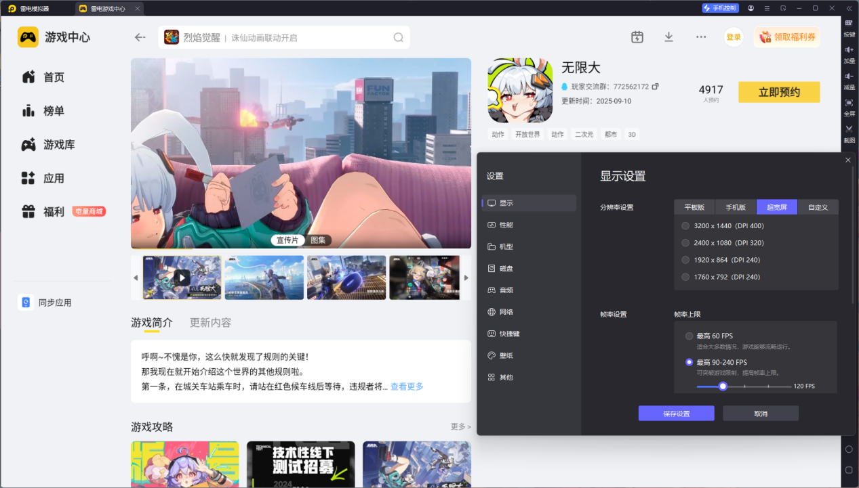Expand description with 查看更多 link

[407, 386]
